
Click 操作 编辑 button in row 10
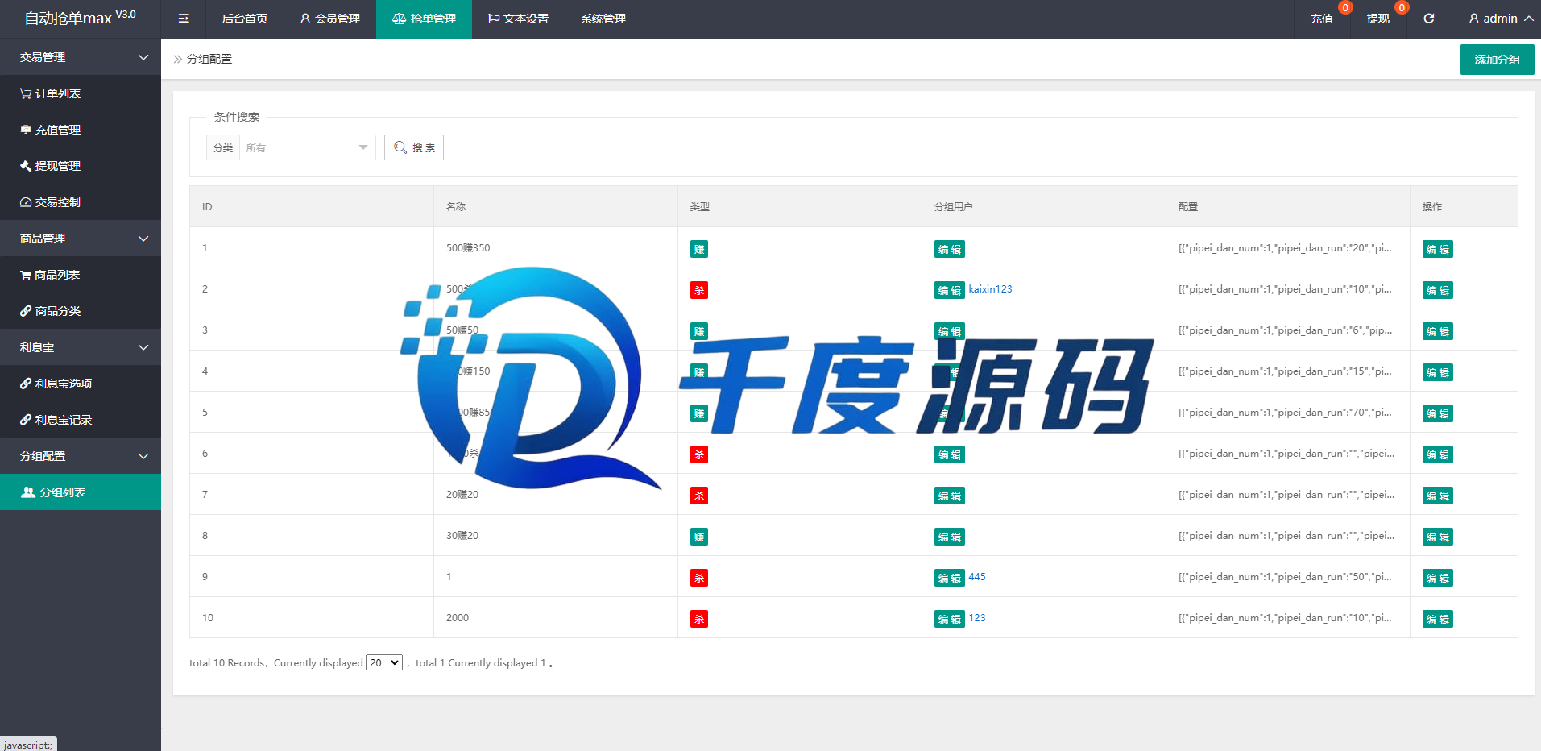pyautogui.click(x=1438, y=619)
